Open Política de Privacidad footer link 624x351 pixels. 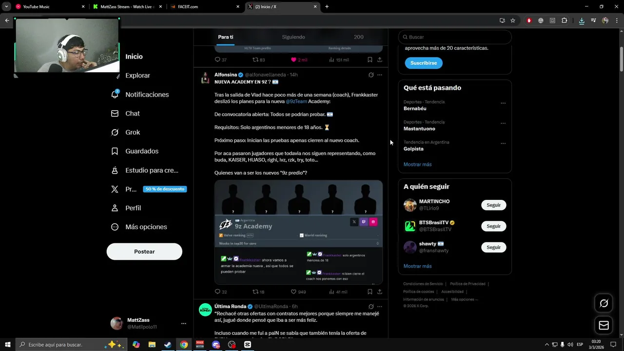(468, 284)
